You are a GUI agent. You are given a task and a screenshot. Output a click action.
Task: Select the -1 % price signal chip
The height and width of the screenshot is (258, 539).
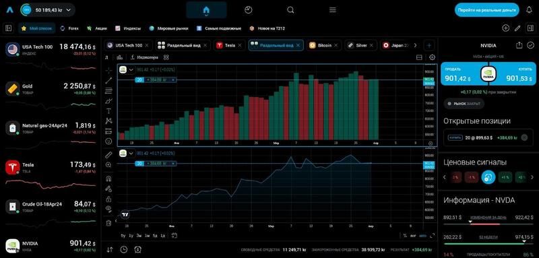(x=471, y=177)
